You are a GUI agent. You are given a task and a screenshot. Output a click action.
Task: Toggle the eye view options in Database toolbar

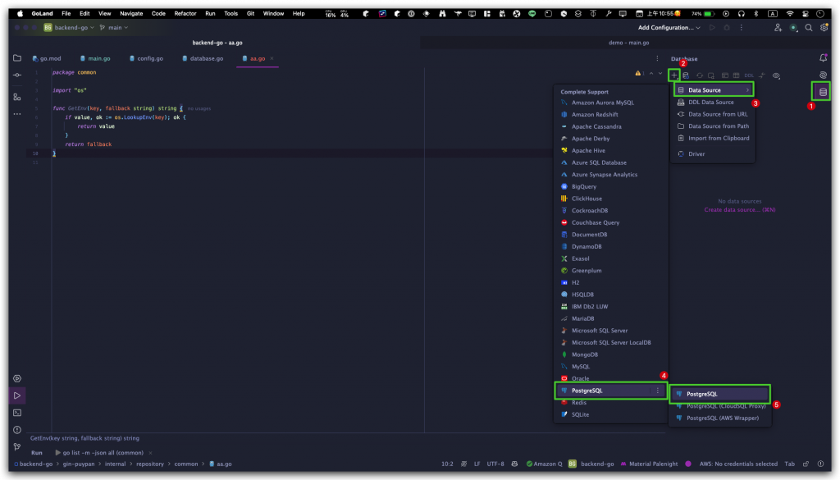(x=776, y=75)
